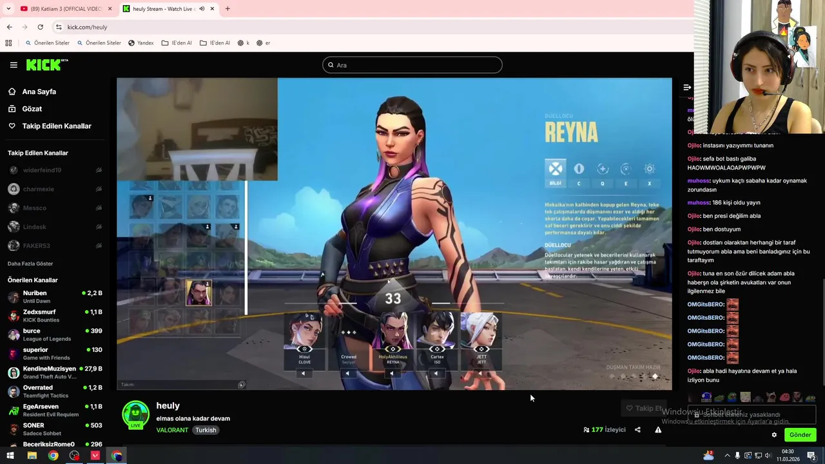Expand followed channels with Daha Fazla Göster

30,264
